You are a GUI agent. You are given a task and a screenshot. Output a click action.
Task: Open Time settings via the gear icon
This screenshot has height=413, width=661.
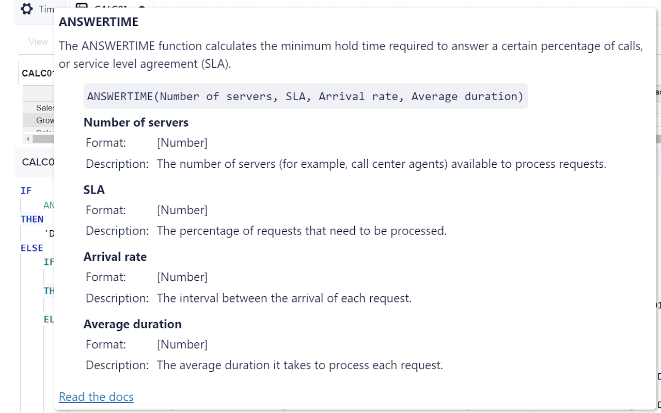26,9
